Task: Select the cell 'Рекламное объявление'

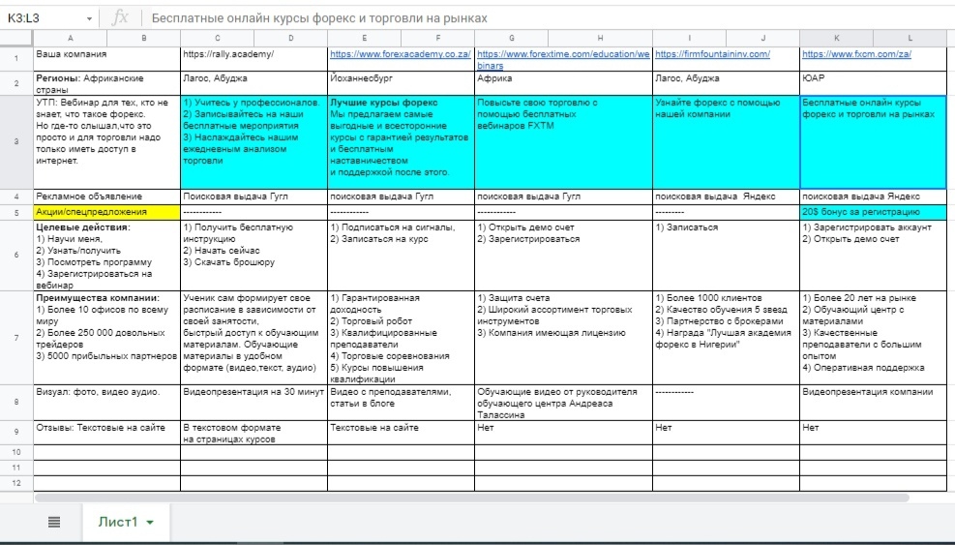Action: point(106,197)
